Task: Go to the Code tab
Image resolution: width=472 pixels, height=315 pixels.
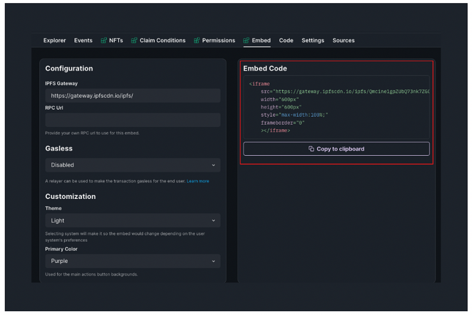Action: (286, 41)
